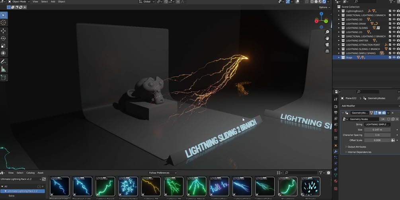Hide the LIGHTNING EMITTER collection eye
Image resolution: width=400 pixels, height=200 pixels.
pos(394,41)
